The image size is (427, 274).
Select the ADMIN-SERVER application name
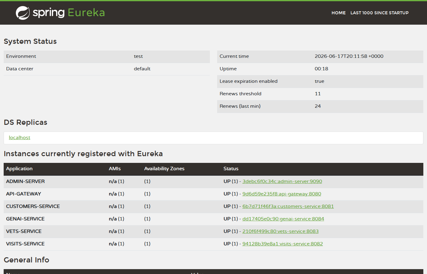coord(25,181)
